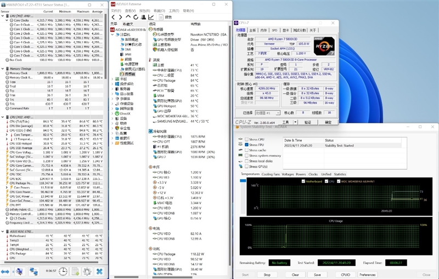The width and height of the screenshot is (439, 279).
Task: Click the 传感器 sensor icon in AIDA64 tree
Action: [x=122, y=74]
